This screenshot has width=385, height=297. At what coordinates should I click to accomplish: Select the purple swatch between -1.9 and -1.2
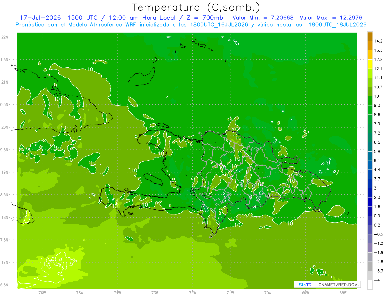tap(370, 248)
